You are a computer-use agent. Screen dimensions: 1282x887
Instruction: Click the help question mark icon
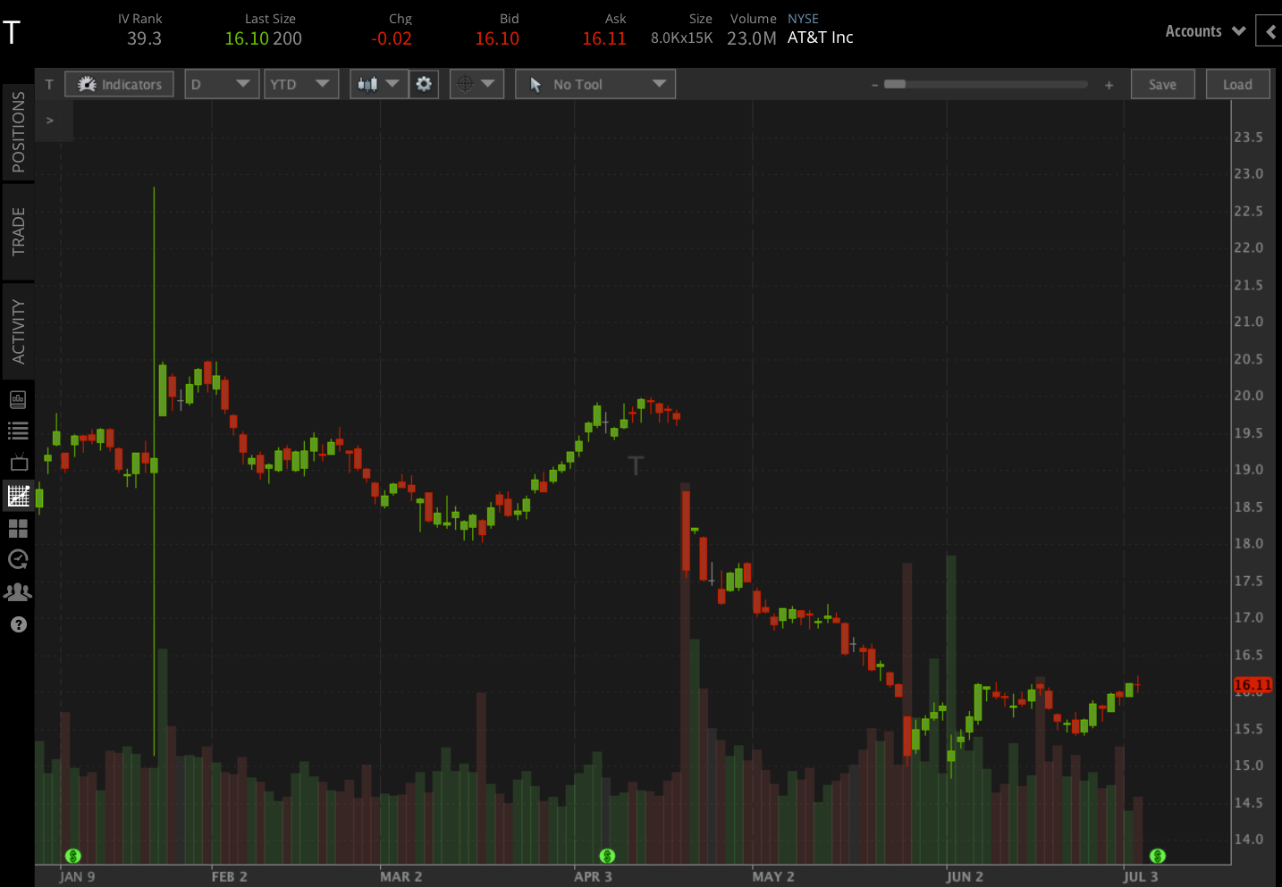tap(18, 624)
